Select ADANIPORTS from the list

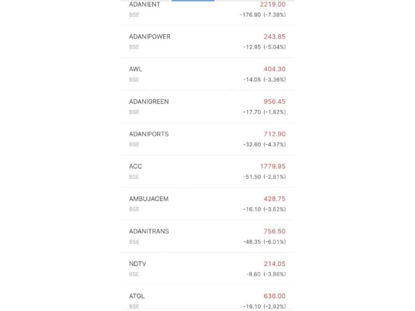pyautogui.click(x=149, y=134)
